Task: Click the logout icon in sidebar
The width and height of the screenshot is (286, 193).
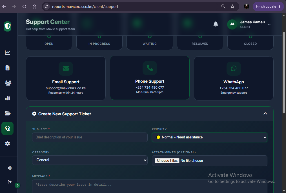Action: tap(10, 182)
